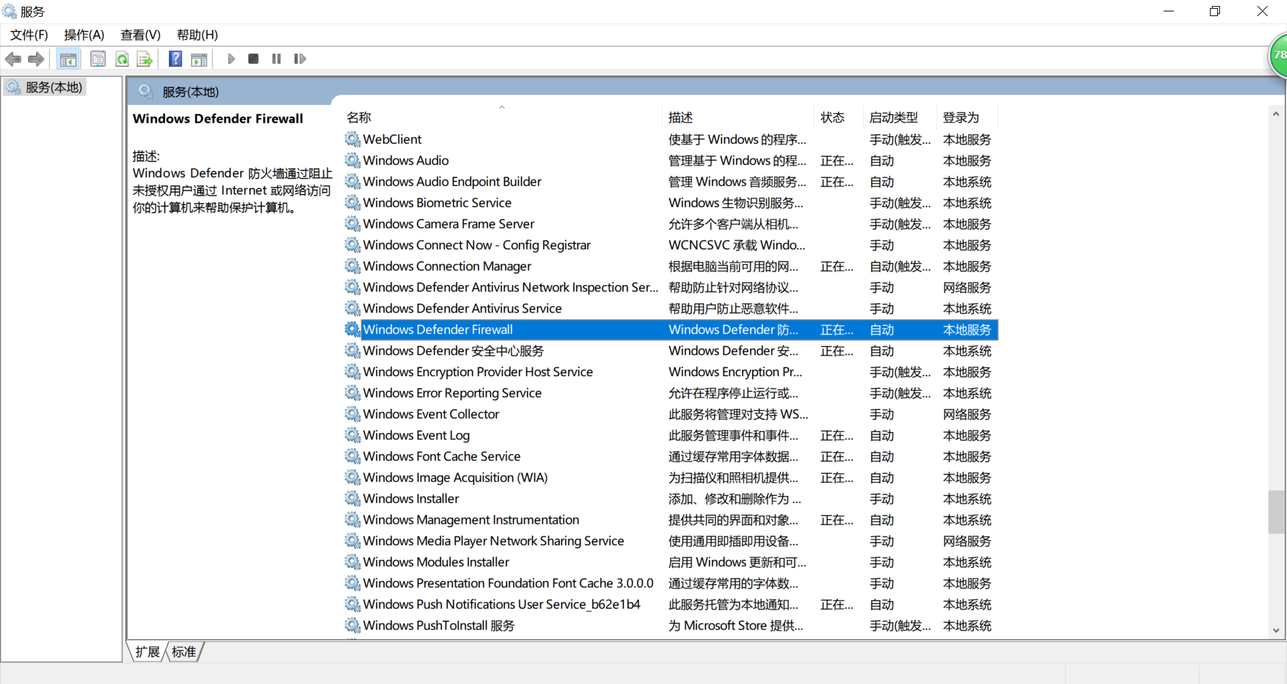1287x684 pixels.
Task: Pause the selected service with the pause icon
Action: [276, 59]
